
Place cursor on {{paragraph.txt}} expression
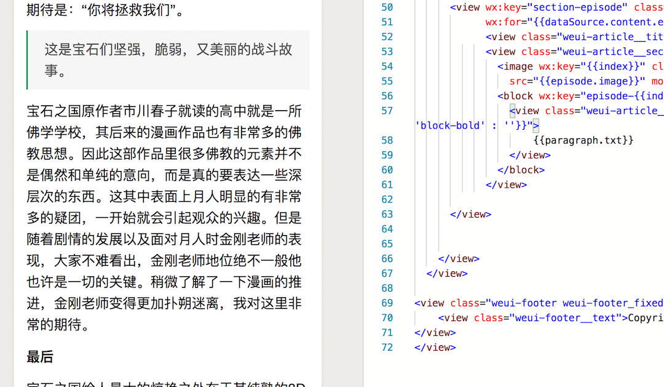click(x=583, y=140)
